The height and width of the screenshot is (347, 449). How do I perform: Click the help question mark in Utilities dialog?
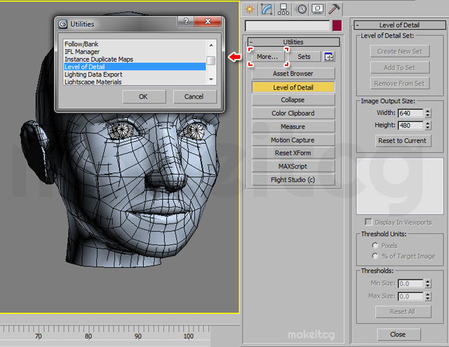185,23
